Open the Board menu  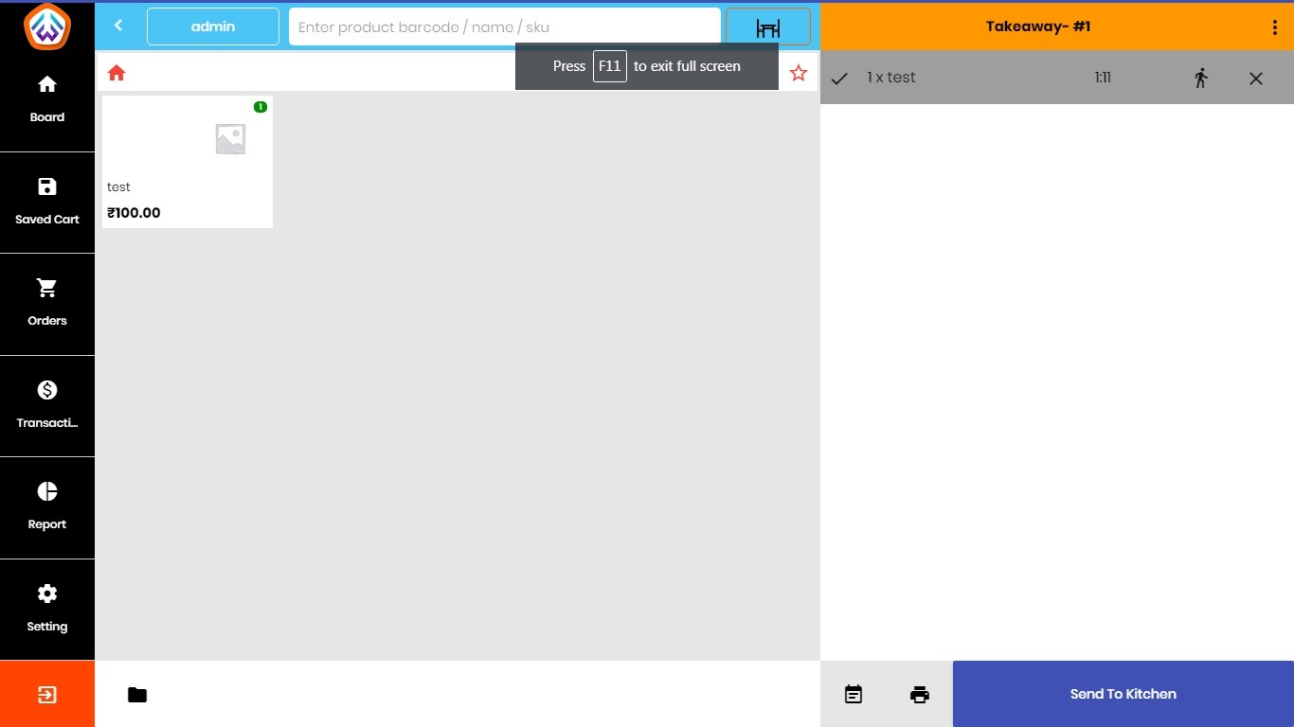pyautogui.click(x=47, y=99)
